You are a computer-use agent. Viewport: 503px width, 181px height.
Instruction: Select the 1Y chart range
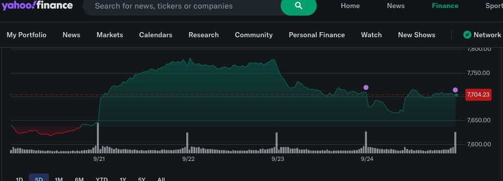[x=122, y=179]
